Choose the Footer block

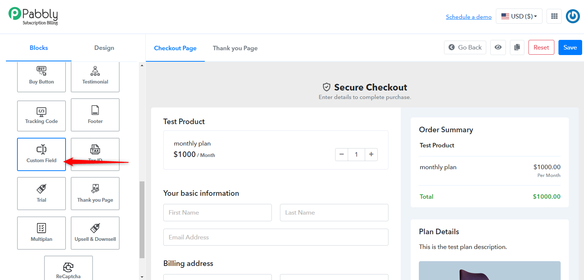(x=95, y=115)
